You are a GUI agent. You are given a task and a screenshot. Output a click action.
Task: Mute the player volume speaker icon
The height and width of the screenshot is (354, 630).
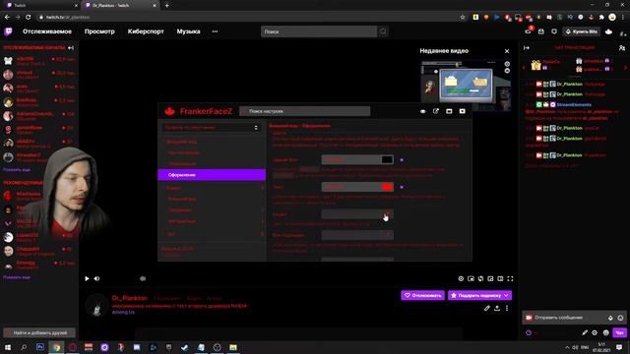point(96,278)
